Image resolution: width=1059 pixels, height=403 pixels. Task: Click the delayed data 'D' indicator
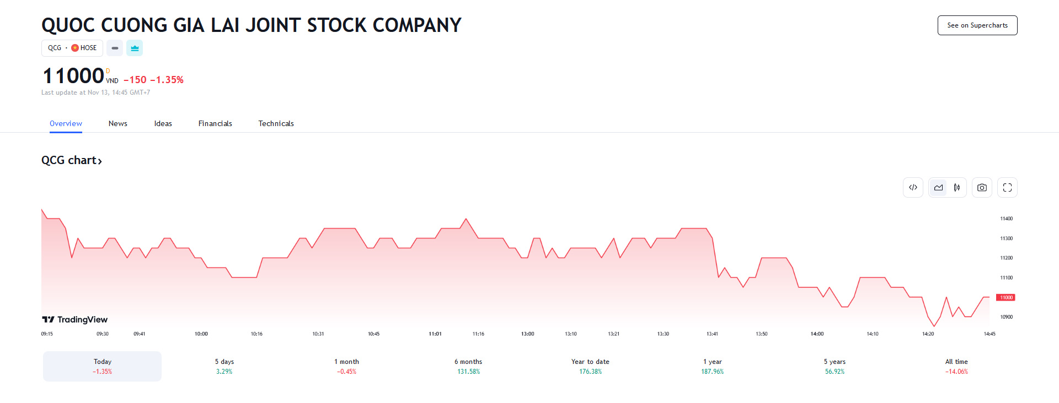click(x=108, y=71)
